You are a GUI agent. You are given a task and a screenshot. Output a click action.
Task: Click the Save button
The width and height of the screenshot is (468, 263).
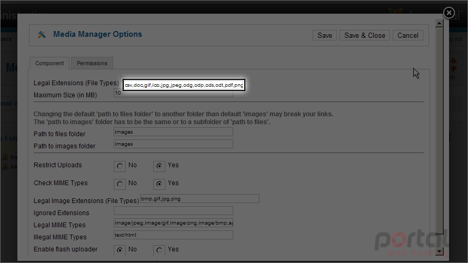pos(325,35)
